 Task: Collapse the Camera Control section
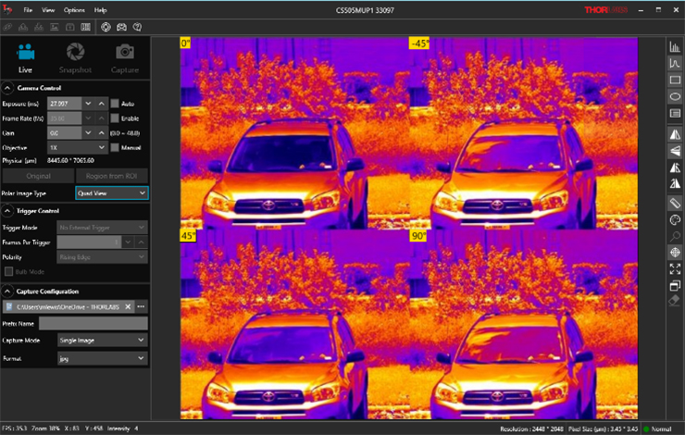point(7,88)
